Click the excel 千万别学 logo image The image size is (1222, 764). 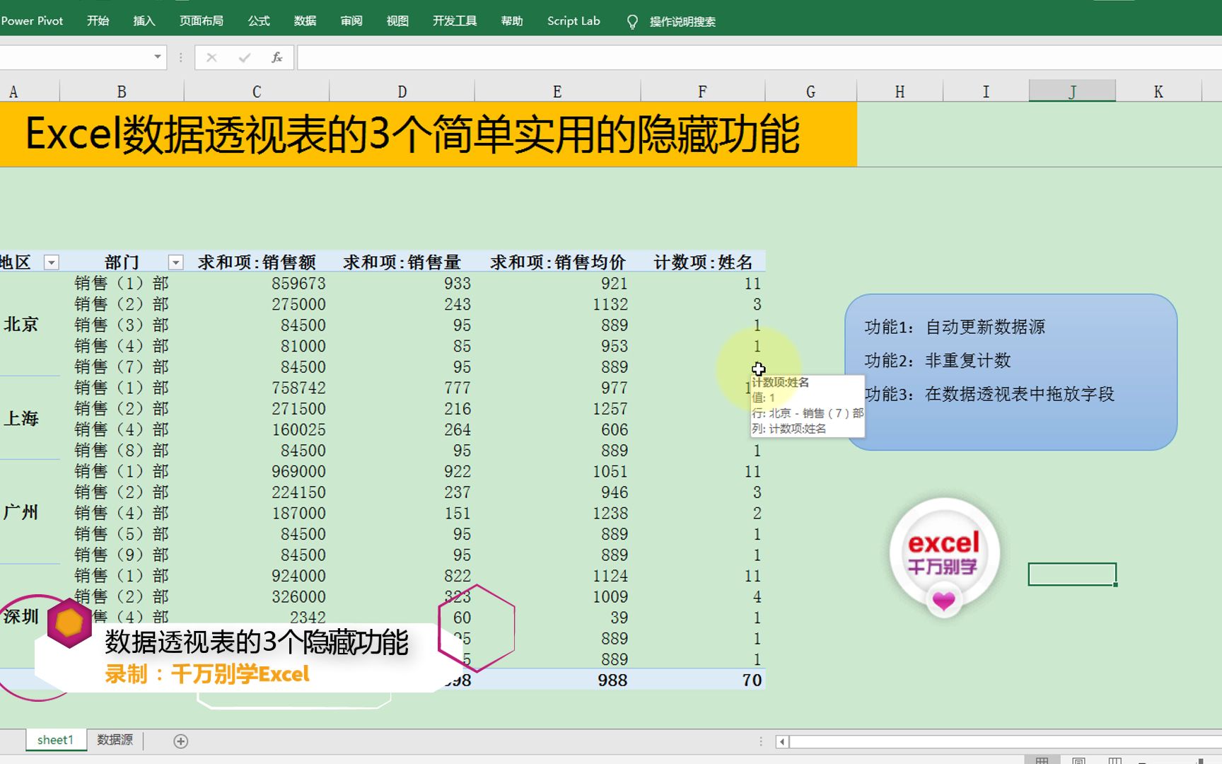(x=944, y=556)
